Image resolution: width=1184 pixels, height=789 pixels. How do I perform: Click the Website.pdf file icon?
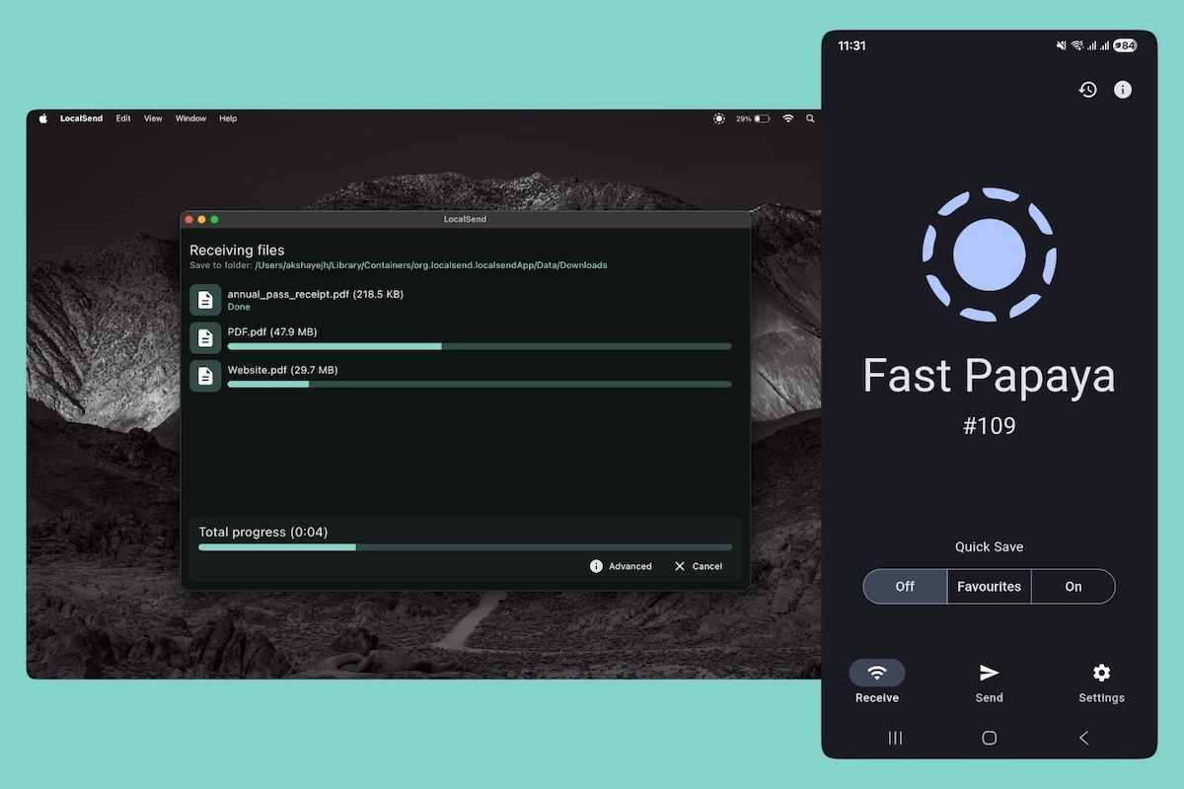tap(205, 376)
